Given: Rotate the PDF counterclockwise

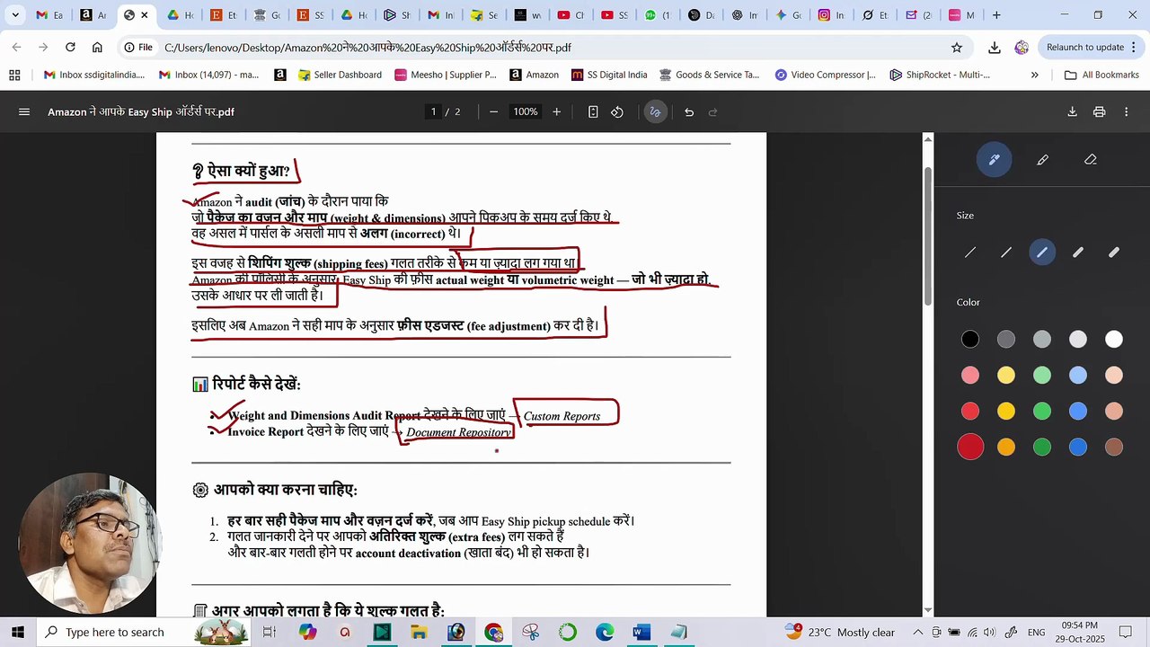Looking at the screenshot, I should pos(617,112).
